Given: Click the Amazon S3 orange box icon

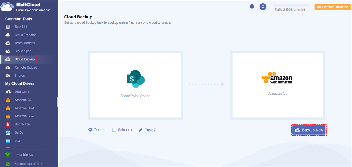Looking at the screenshot, I should click(x=8, y=100).
